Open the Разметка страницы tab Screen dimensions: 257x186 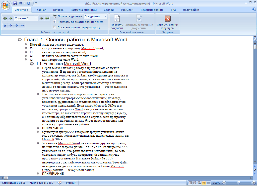[x=84, y=10]
